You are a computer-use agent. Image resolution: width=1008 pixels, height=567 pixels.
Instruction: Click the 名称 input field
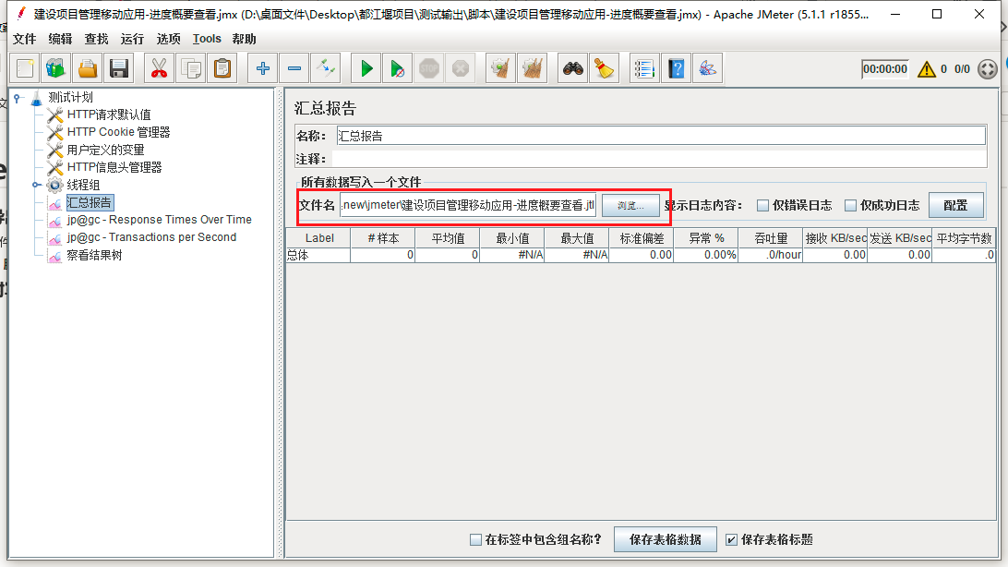(x=661, y=136)
